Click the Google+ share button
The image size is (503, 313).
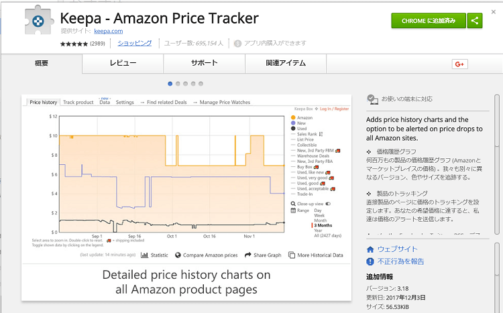coord(459,64)
